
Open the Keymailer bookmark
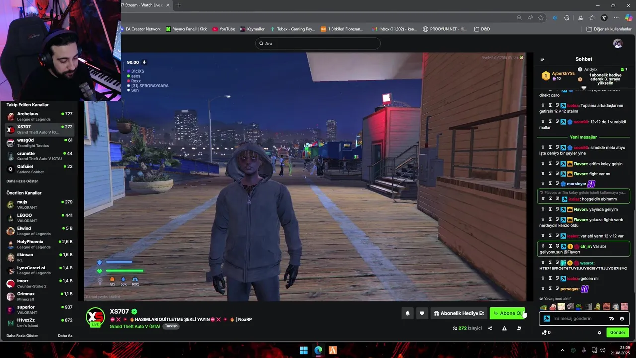click(x=252, y=29)
